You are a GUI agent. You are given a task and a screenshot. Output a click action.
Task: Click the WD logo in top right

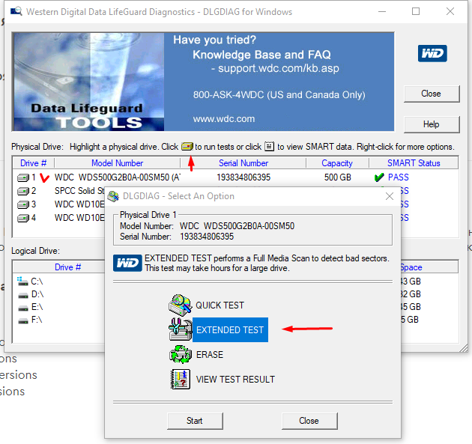432,53
